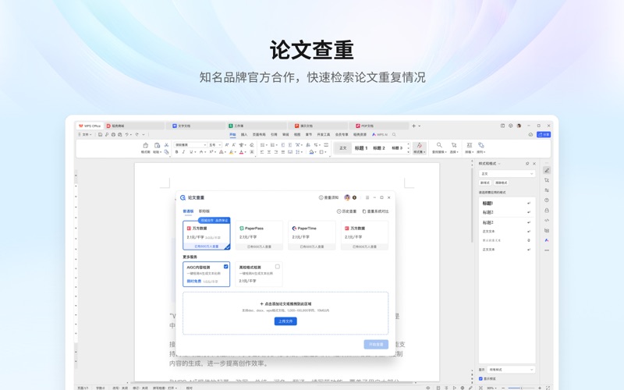Screen dimensions: 624x390
Task: Click the blue Share button
Action: point(544,134)
